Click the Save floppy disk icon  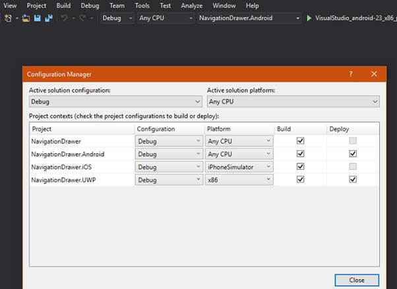pos(37,18)
